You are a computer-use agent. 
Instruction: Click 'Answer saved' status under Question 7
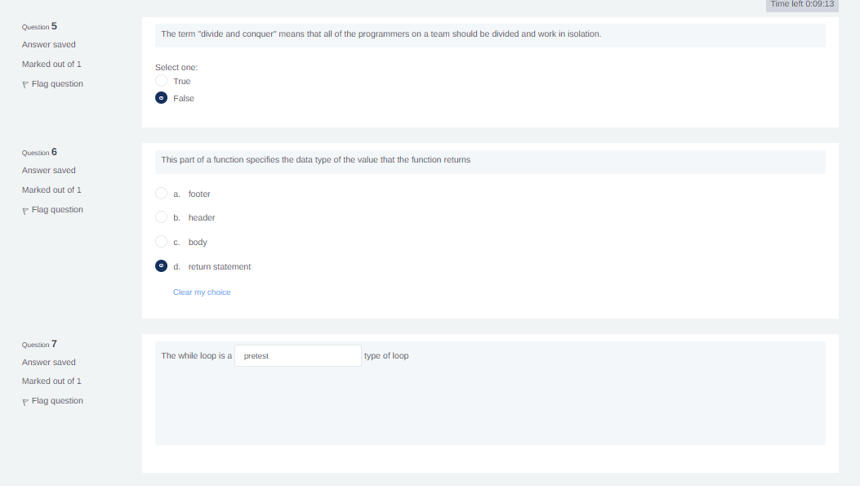pos(49,363)
